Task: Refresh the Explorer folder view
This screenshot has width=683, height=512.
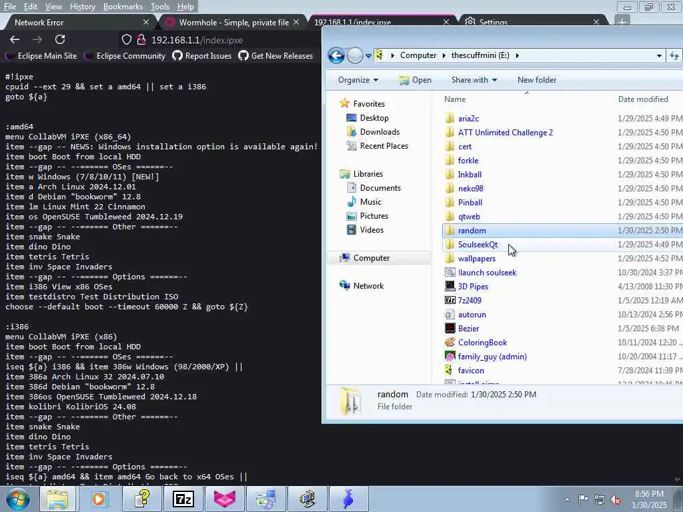Action: (x=674, y=55)
